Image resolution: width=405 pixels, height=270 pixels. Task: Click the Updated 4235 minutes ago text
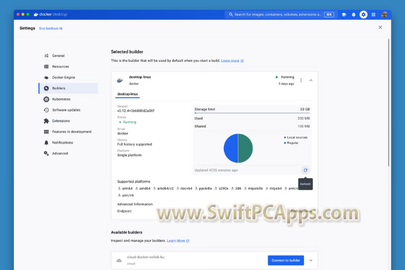216,170
